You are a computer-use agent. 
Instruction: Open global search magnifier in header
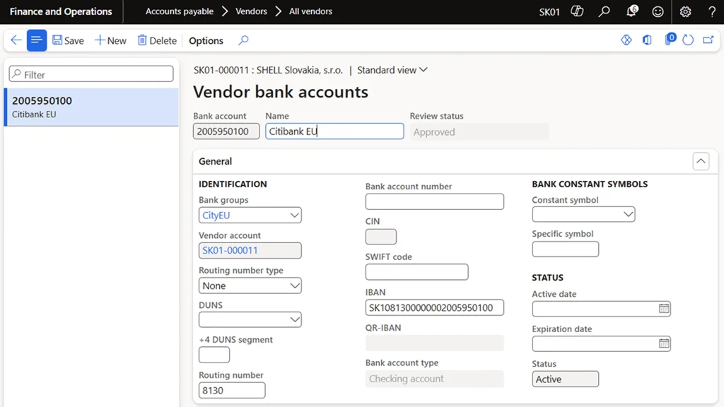coord(604,11)
